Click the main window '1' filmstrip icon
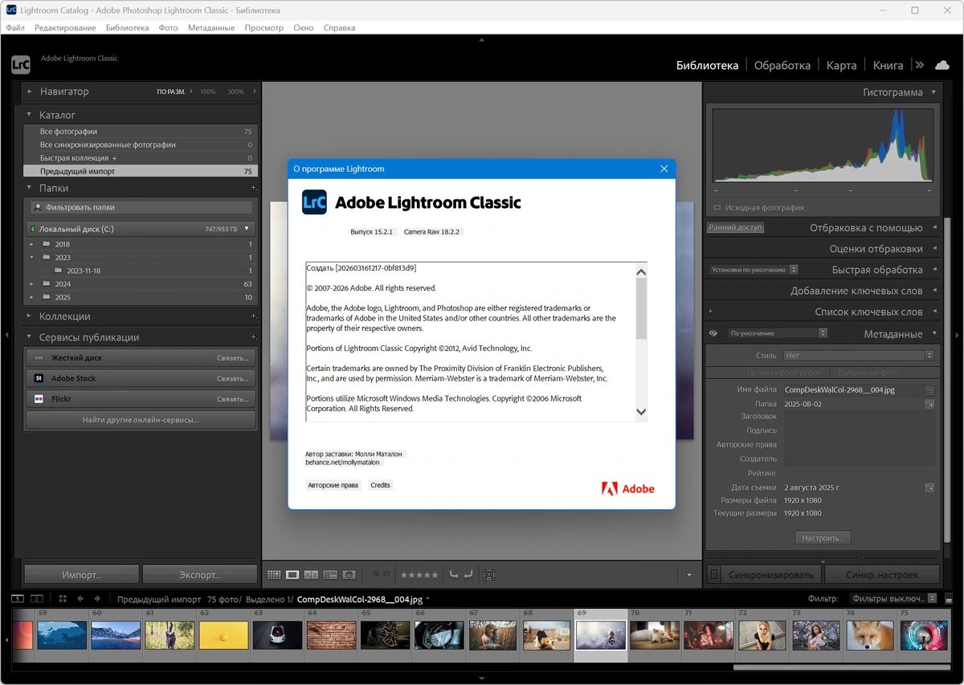This screenshot has width=964, height=685. coord(16,598)
